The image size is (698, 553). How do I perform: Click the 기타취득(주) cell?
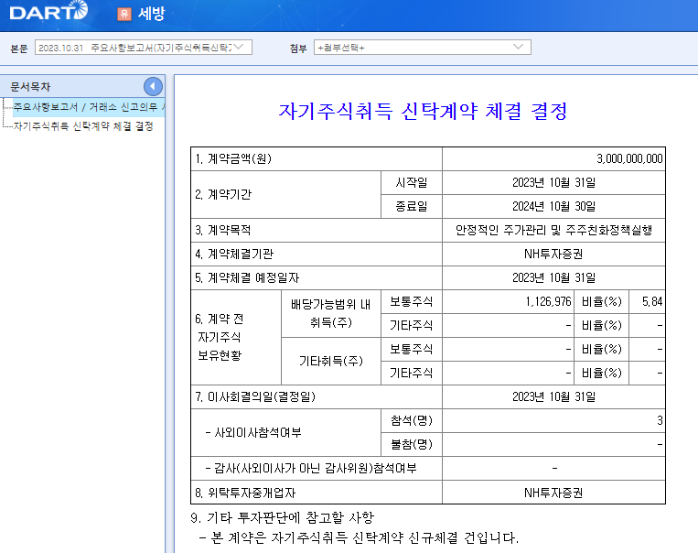pyautogui.click(x=331, y=361)
